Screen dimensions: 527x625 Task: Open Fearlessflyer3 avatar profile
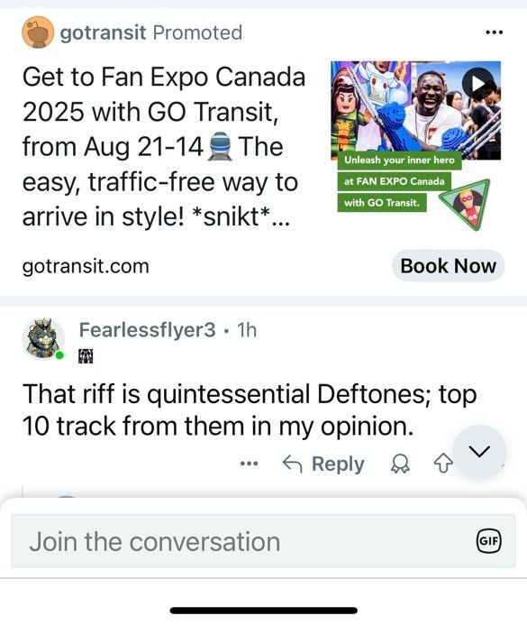click(43, 339)
